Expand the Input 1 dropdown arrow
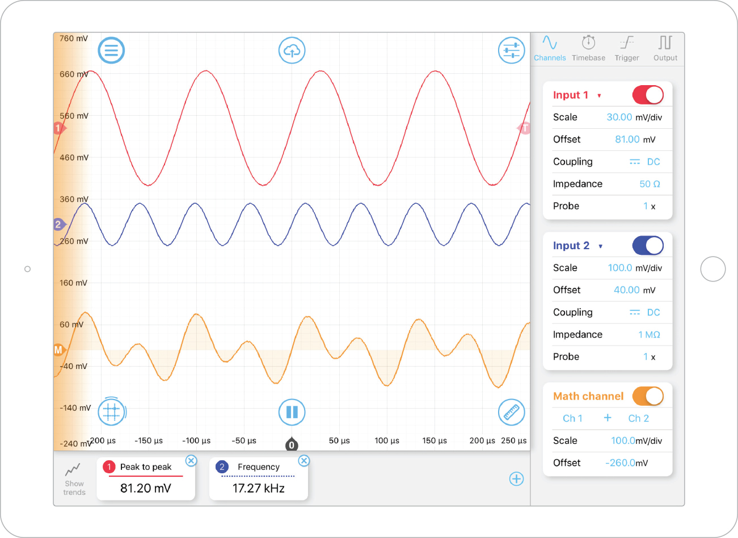Viewport: 738px width, 538px height. [x=599, y=96]
